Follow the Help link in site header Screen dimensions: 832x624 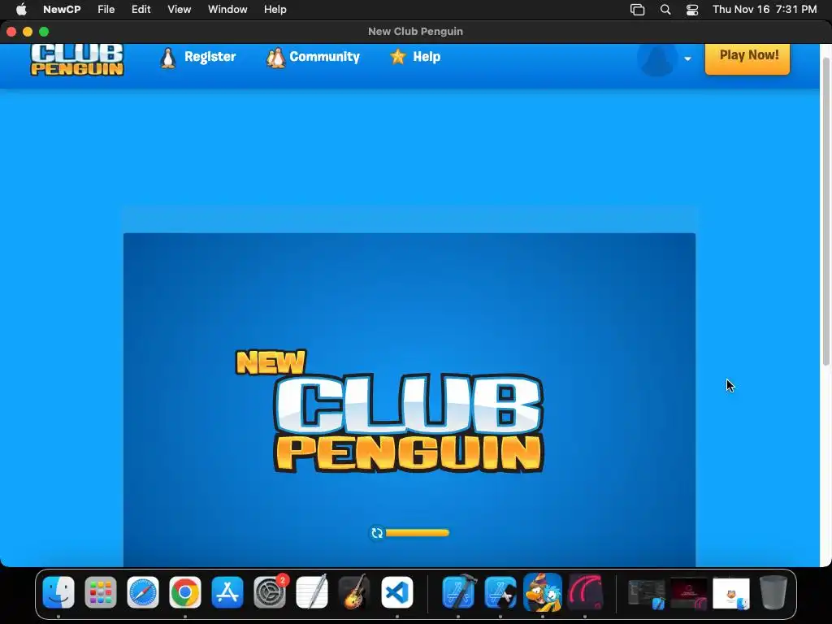tap(427, 57)
